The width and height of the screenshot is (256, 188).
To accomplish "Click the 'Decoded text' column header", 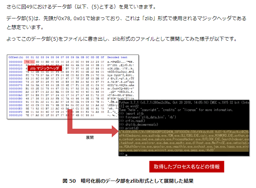I will (117, 57).
